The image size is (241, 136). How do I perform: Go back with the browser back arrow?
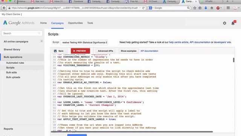[4, 8]
